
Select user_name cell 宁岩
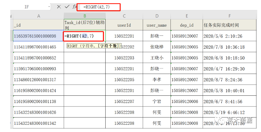tap(157, 101)
